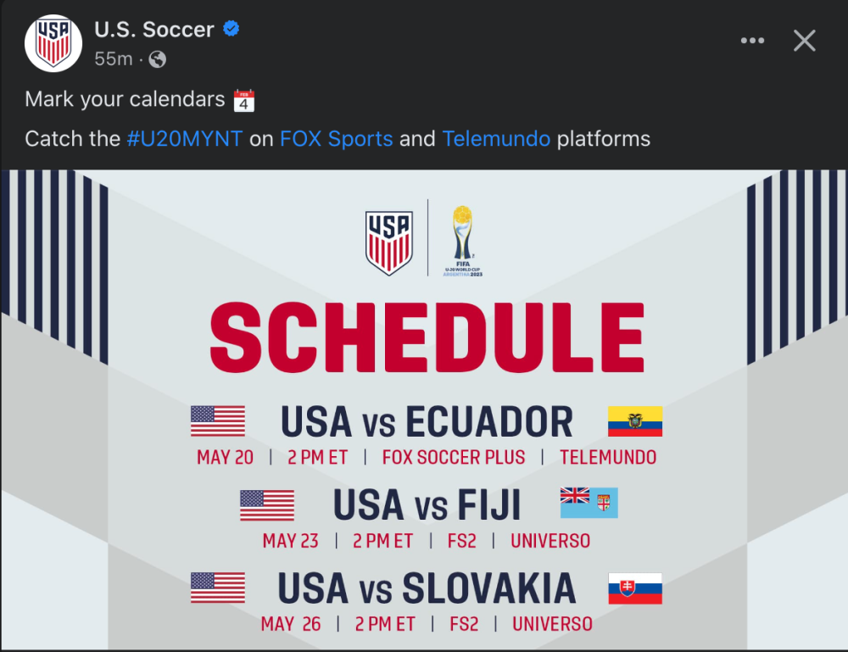Click the FIFA U-20 World Cup trophy logo
Viewport: 848px width, 652px height.
[x=462, y=241]
